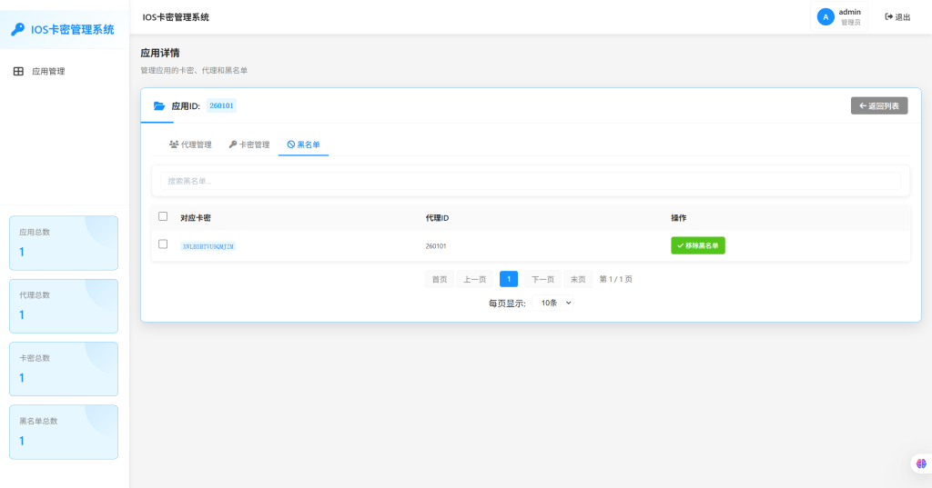Click page number 1 in pagination
The height and width of the screenshot is (488, 932).
tap(509, 279)
